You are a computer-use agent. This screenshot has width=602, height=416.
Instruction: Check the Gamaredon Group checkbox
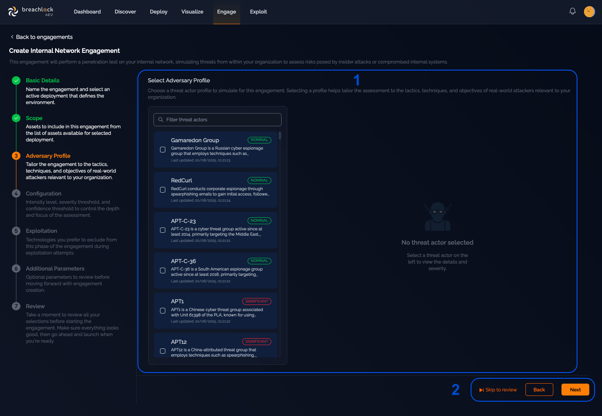click(162, 150)
